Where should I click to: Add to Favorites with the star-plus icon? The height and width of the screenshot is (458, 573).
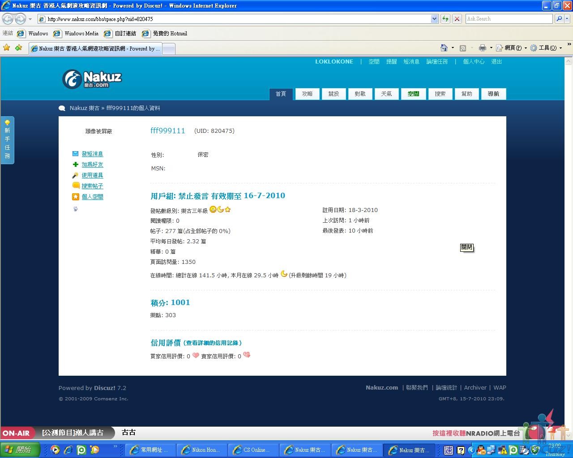(18, 47)
